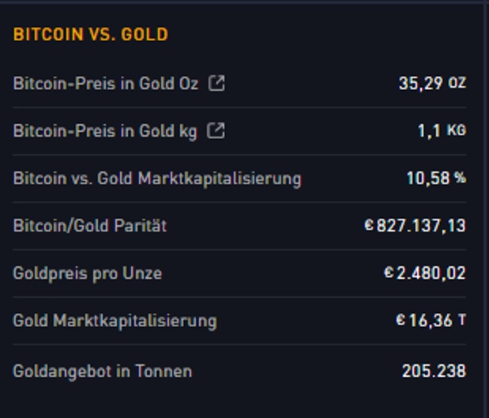Click Bitcoin/Gold Parität label
This screenshot has height=418, width=489.
click(x=90, y=226)
